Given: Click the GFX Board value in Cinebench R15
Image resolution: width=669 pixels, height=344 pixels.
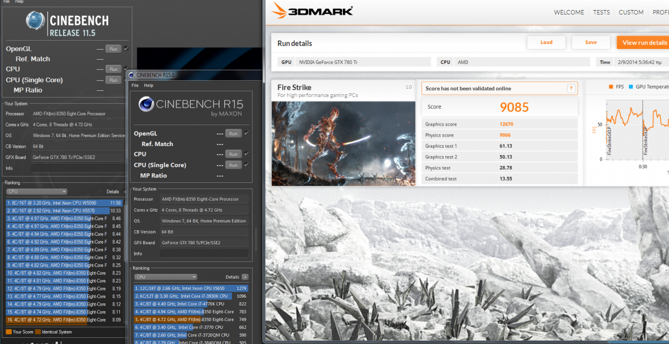Looking at the screenshot, I should 203,243.
